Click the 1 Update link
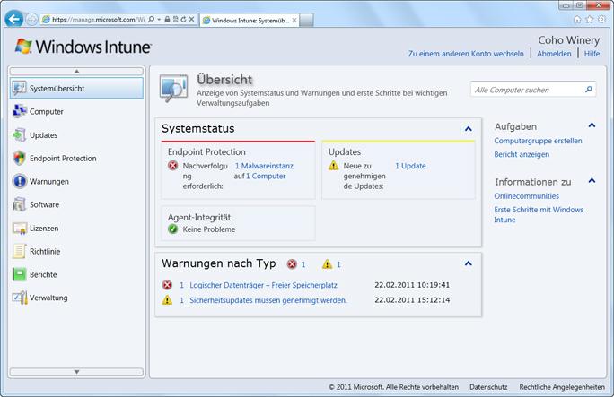This screenshot has width=614, height=397. pos(410,166)
